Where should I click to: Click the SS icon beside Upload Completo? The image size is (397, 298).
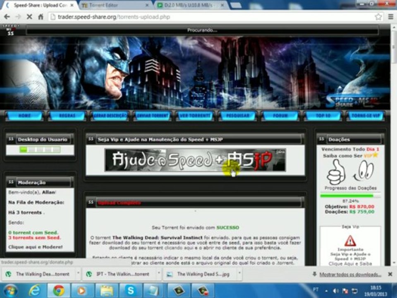(91, 202)
